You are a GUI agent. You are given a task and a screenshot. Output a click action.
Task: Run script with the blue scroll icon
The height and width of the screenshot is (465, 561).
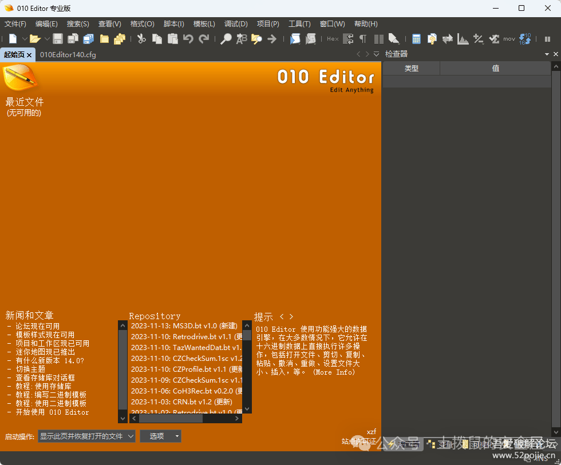coord(295,38)
